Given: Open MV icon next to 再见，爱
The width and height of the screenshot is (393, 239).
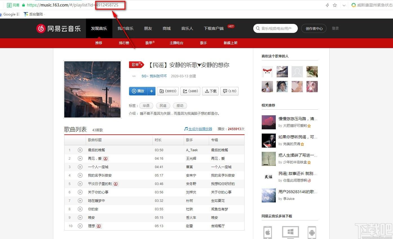Looking at the screenshot, I should (x=105, y=159).
